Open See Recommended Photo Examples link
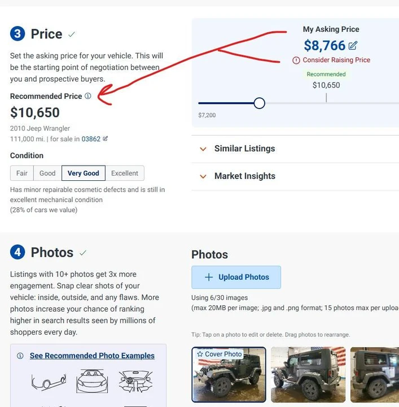This screenshot has height=407, width=399. pos(92,356)
